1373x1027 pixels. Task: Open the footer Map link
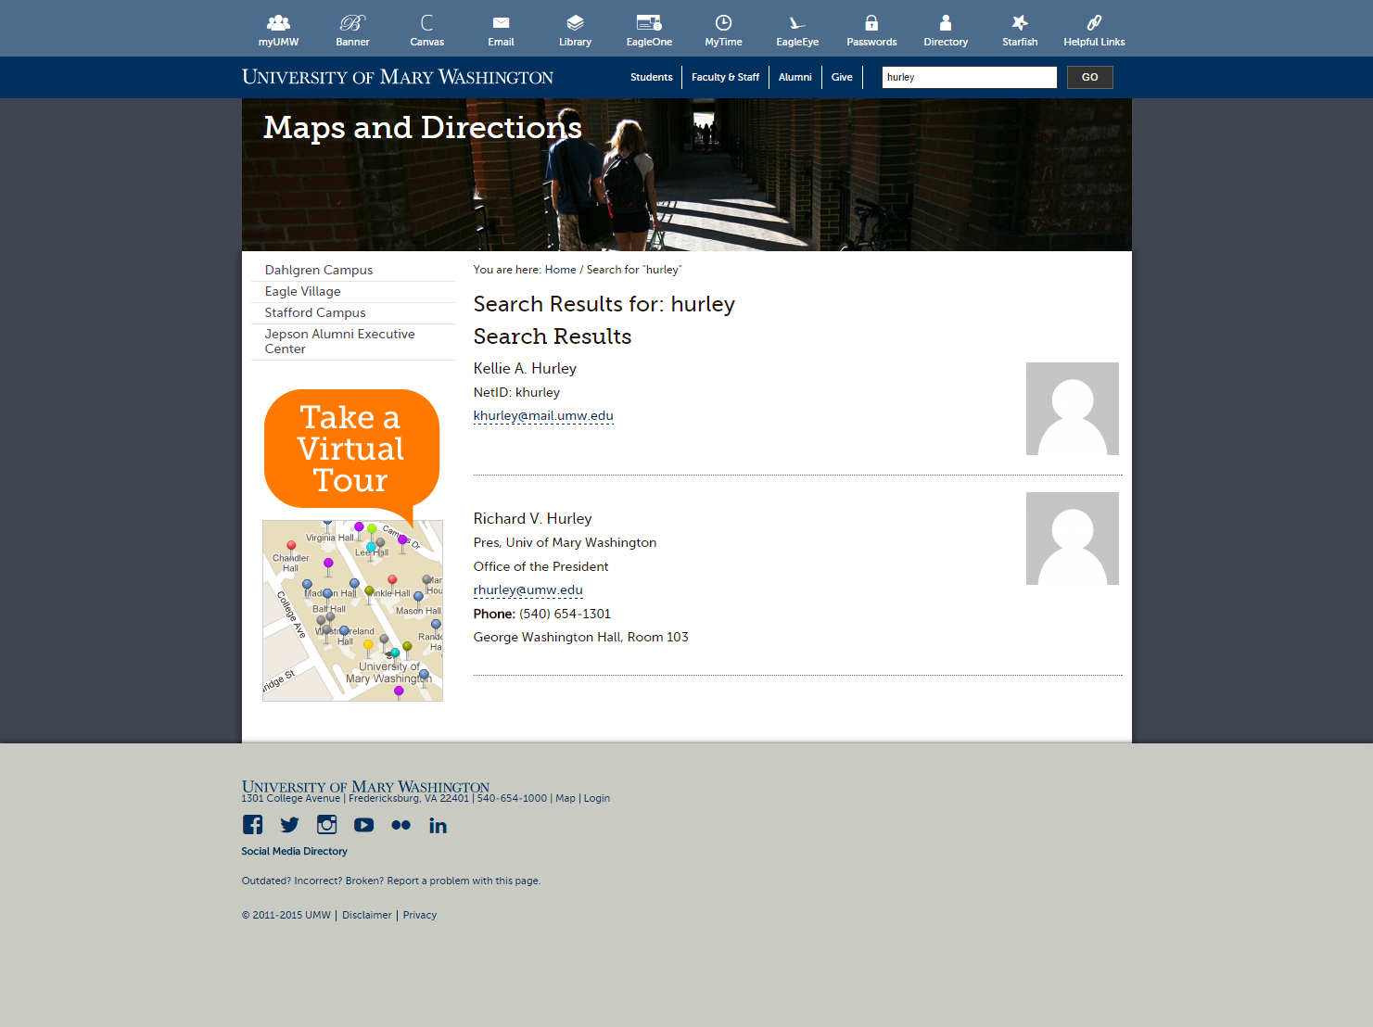(566, 798)
